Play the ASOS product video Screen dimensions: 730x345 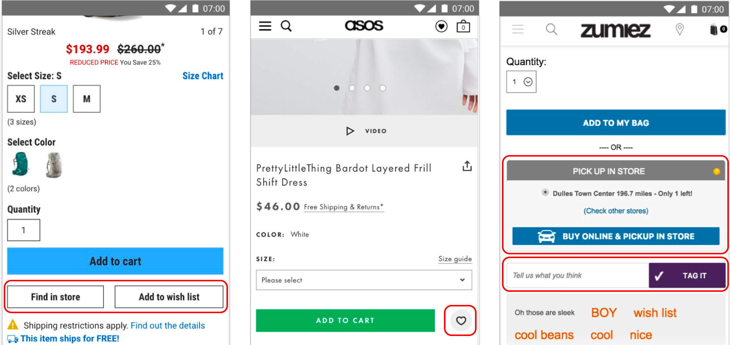(x=350, y=131)
